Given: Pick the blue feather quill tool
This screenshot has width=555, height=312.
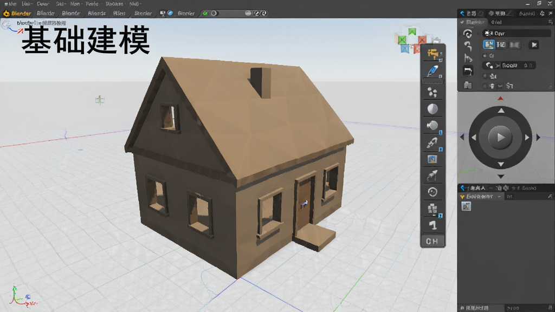Looking at the screenshot, I should click(433, 71).
